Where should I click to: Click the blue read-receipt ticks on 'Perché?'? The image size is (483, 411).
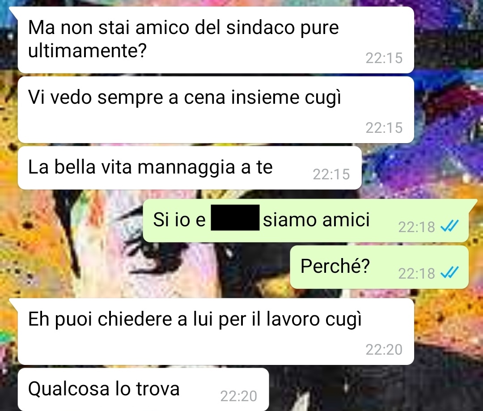tap(450, 272)
